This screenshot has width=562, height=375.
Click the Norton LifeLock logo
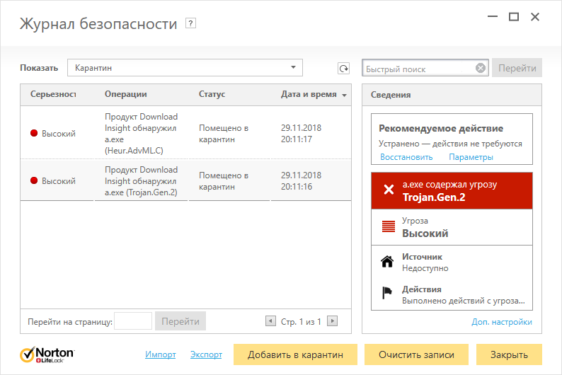pos(47,354)
